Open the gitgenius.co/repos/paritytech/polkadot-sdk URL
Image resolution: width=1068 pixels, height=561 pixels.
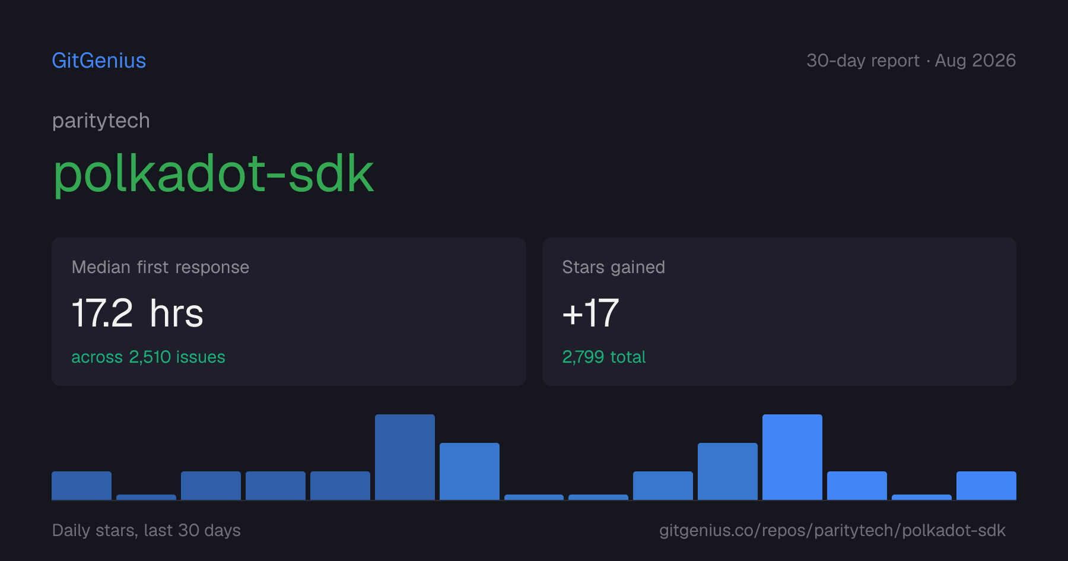pos(832,530)
